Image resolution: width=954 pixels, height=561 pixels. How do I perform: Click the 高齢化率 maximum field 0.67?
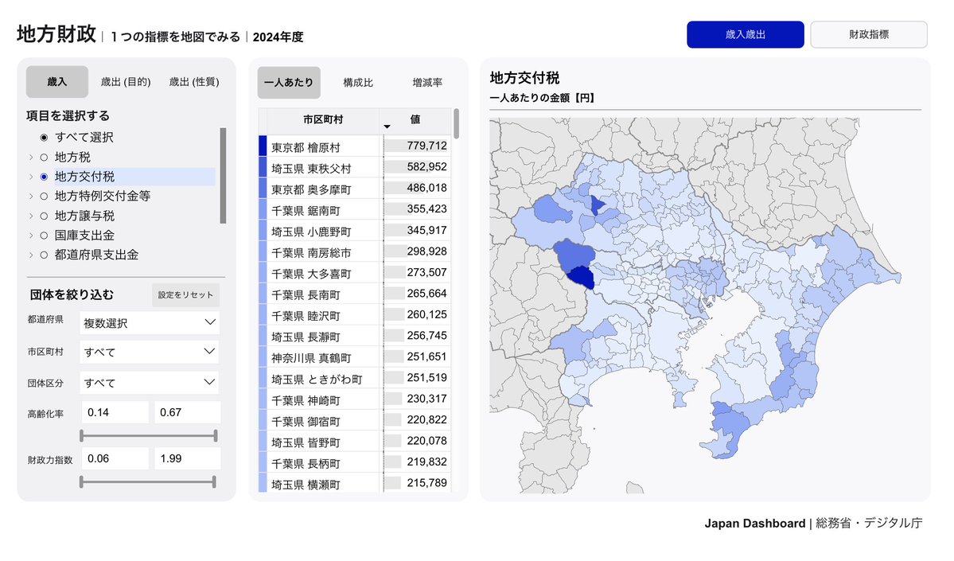(188, 412)
